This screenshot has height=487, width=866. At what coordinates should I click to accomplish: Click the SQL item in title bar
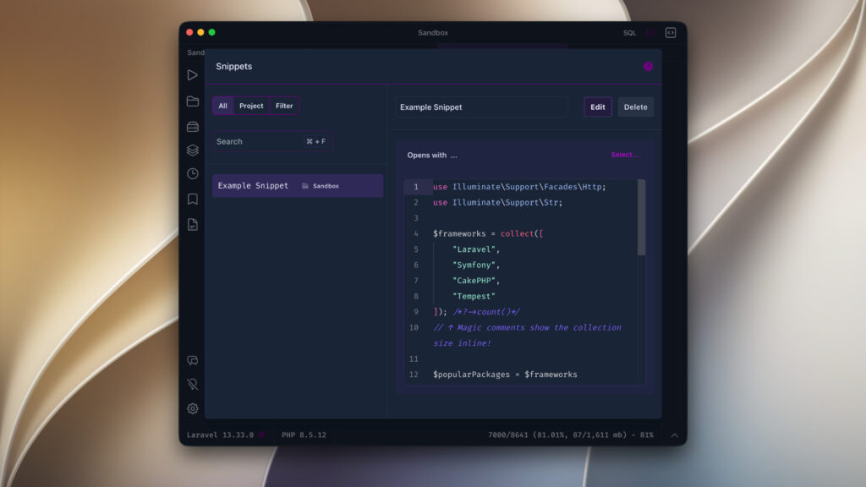[629, 33]
